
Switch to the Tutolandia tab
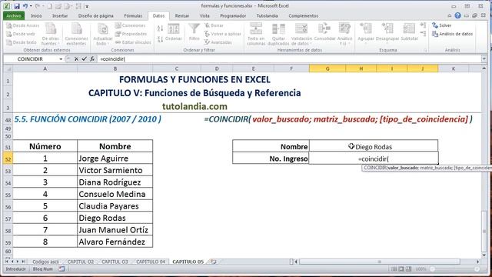coord(267,15)
